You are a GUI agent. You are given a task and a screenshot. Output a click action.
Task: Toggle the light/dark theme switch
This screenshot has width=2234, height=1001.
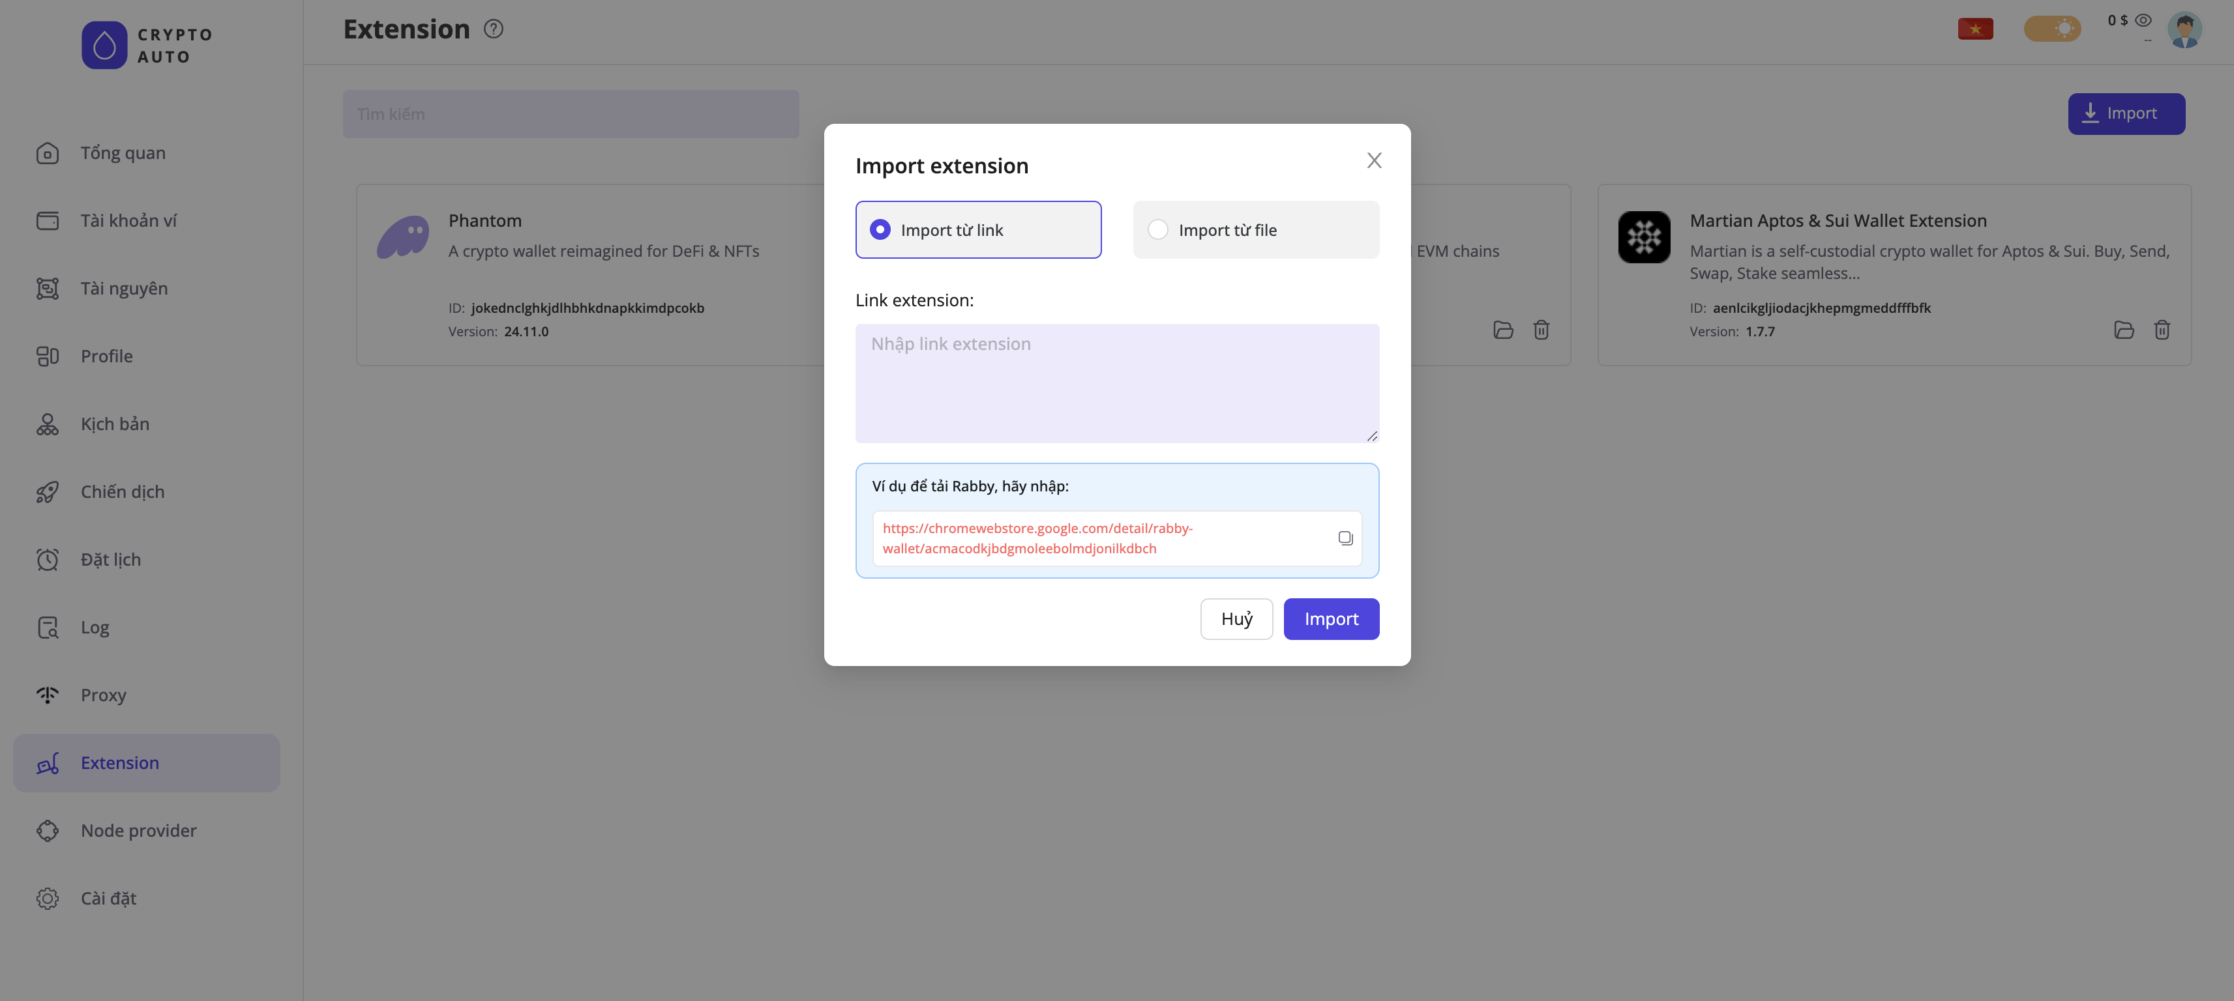2052,29
